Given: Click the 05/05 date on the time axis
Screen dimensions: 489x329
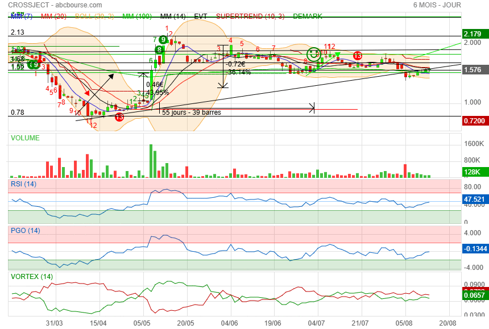Looking at the screenshot, I should 142,323.
